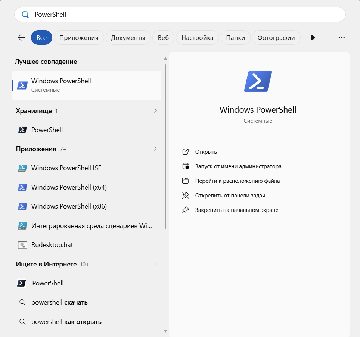This screenshot has height=337, width=360.
Task: Click the Приложения section heading
Action: (x=36, y=149)
